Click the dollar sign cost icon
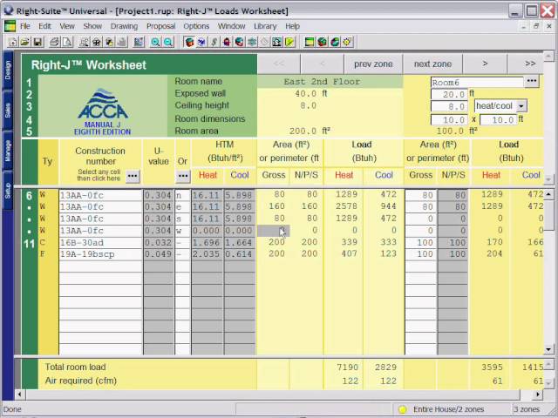The height and width of the screenshot is (418, 558). click(x=214, y=42)
